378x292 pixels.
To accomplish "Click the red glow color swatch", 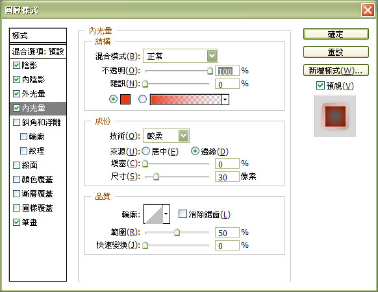I will (x=125, y=99).
